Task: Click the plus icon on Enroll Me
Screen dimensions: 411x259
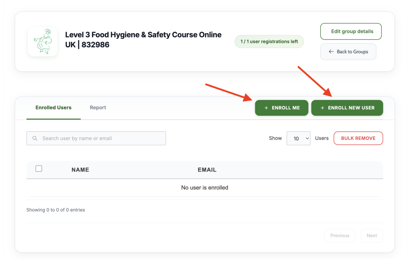Action: click(267, 108)
